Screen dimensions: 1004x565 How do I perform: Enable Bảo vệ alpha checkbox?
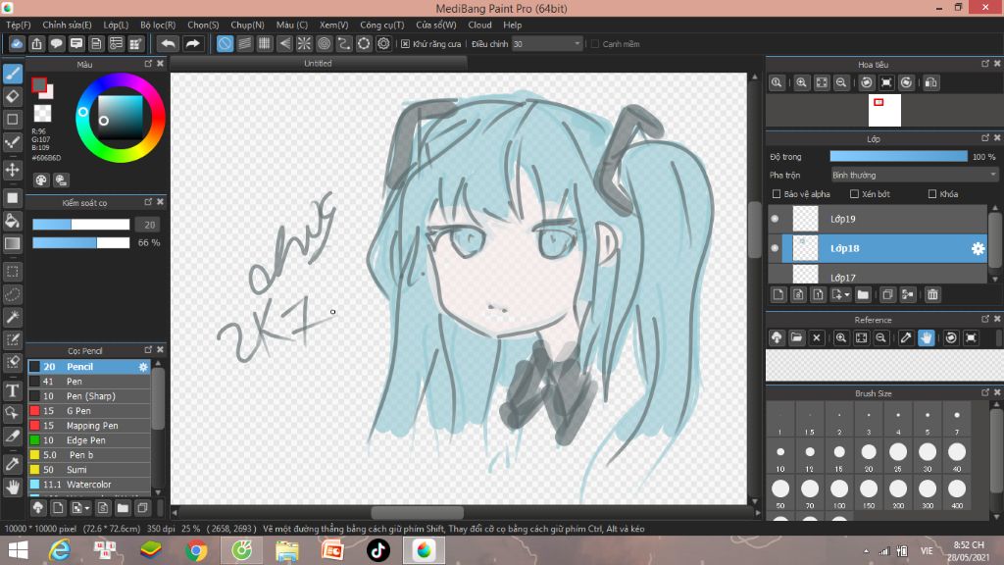pyautogui.click(x=777, y=194)
